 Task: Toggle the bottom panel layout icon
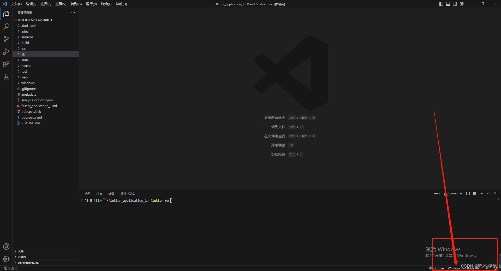448,4
